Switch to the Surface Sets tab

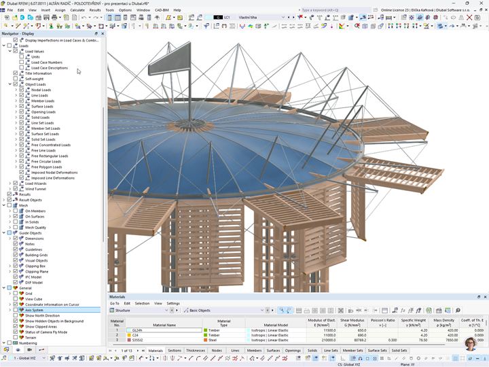[x=377, y=351]
